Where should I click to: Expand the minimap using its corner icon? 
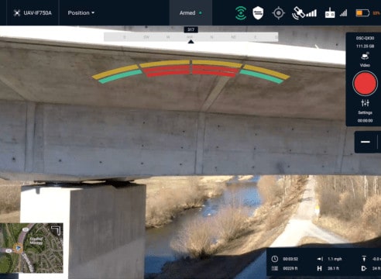tap(56, 230)
